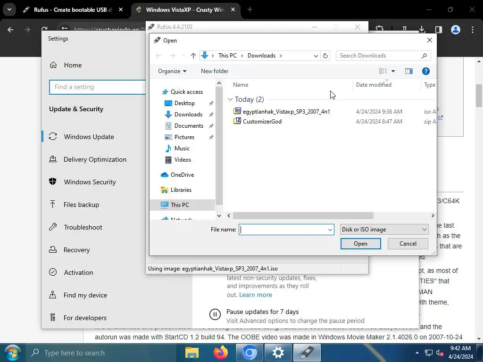Click the Open button

coord(360,244)
